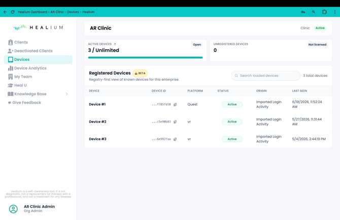Image resolution: width=340 pixels, height=220 pixels.
Task: Focus the Search loaded devices field
Action: [x=265, y=76]
